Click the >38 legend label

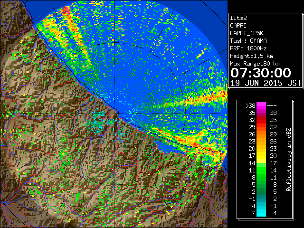click(x=250, y=106)
